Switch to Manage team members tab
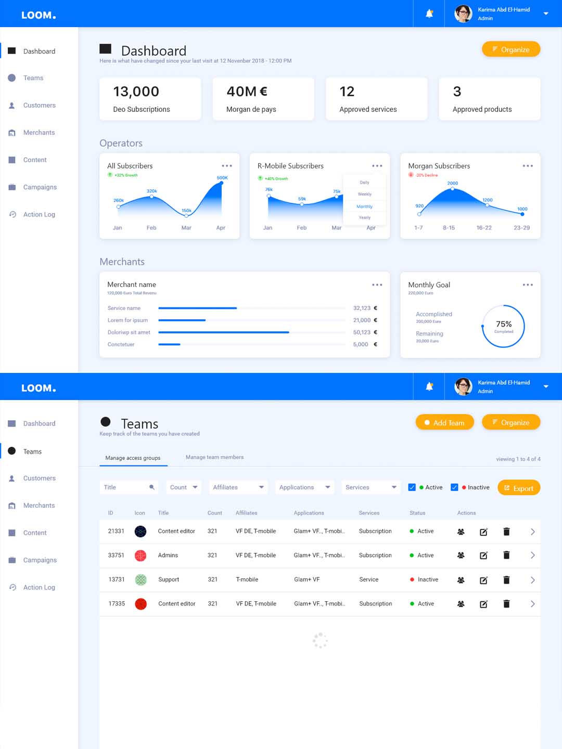This screenshot has height=749, width=562. point(214,457)
